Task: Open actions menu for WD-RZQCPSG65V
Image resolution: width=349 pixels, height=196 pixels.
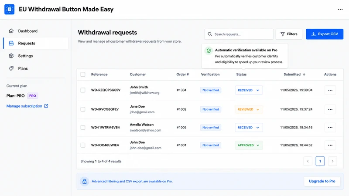Action: [x=330, y=90]
